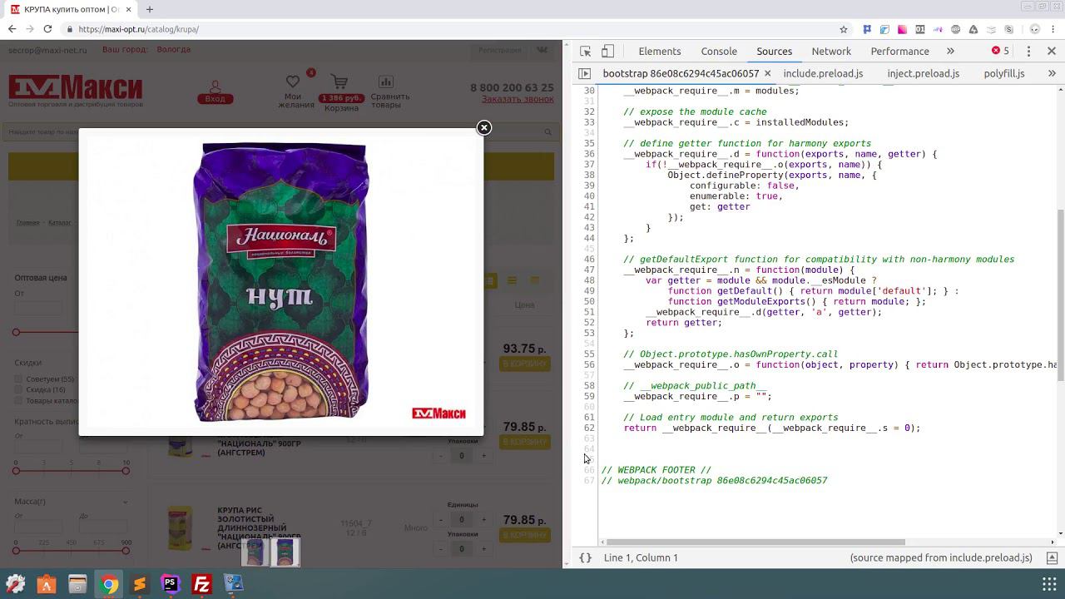Open PhpStorm from the taskbar
Image resolution: width=1065 pixels, height=599 pixels.
(x=171, y=584)
